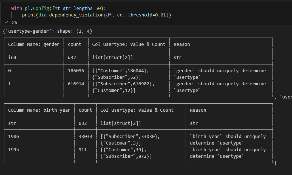Click the reason text in the gender 0 row

220,74
